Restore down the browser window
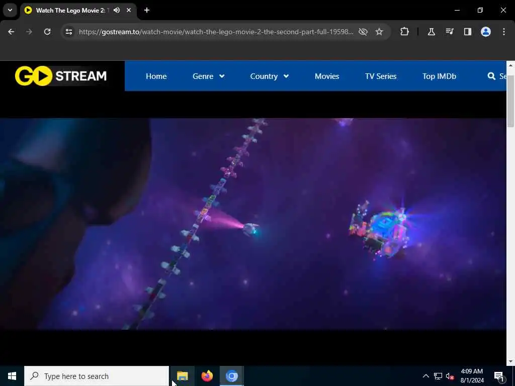Viewport: 515px width, 386px height. (x=480, y=10)
